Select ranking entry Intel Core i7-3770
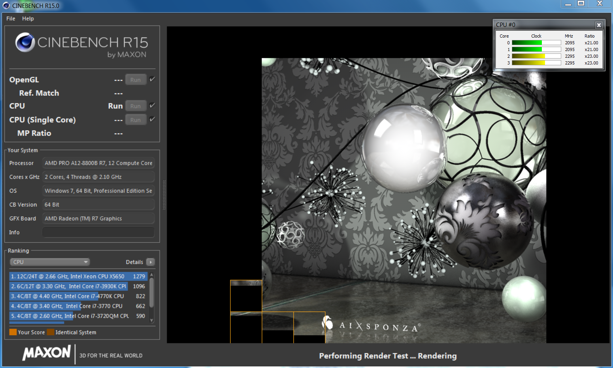Screen dimensions: 613x368 (x=78, y=306)
